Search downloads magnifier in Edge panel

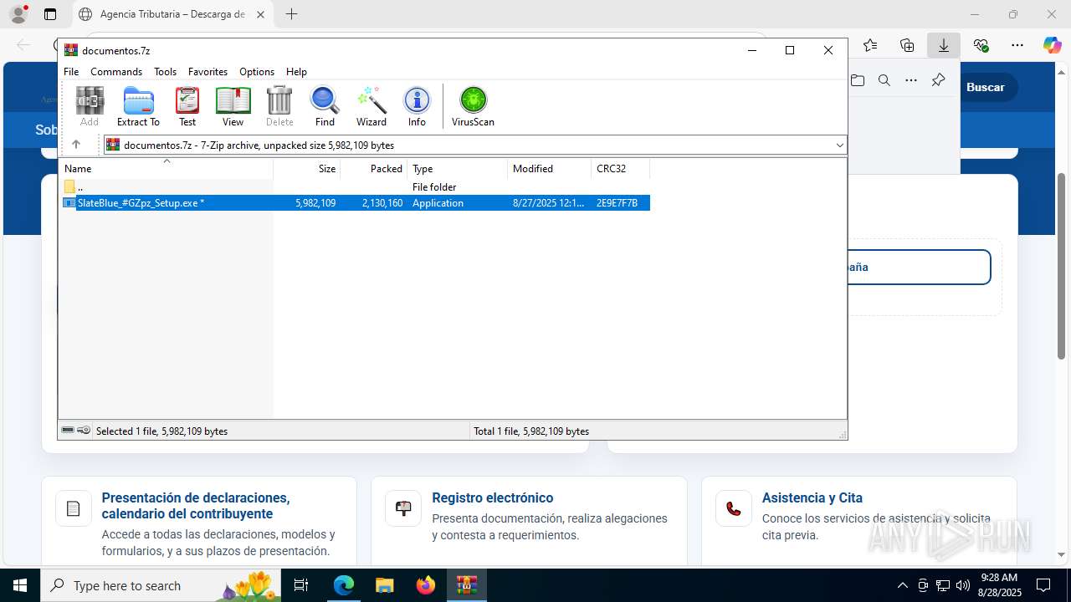tap(884, 80)
